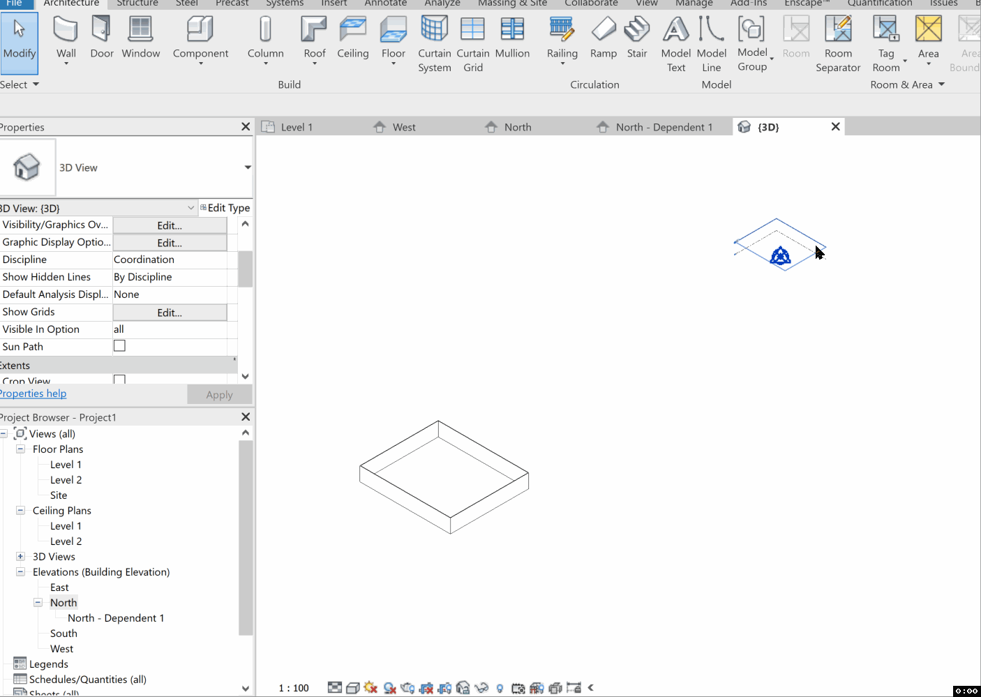The width and height of the screenshot is (981, 697).
Task: Toggle the Crop View checkbox
Action: point(119,380)
